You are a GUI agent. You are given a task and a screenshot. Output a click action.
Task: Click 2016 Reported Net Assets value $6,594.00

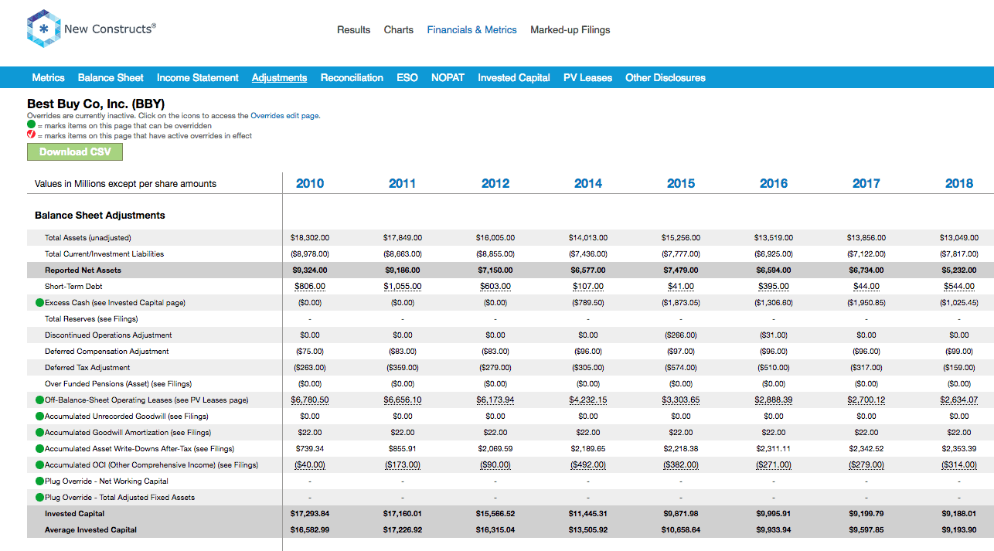pos(774,270)
